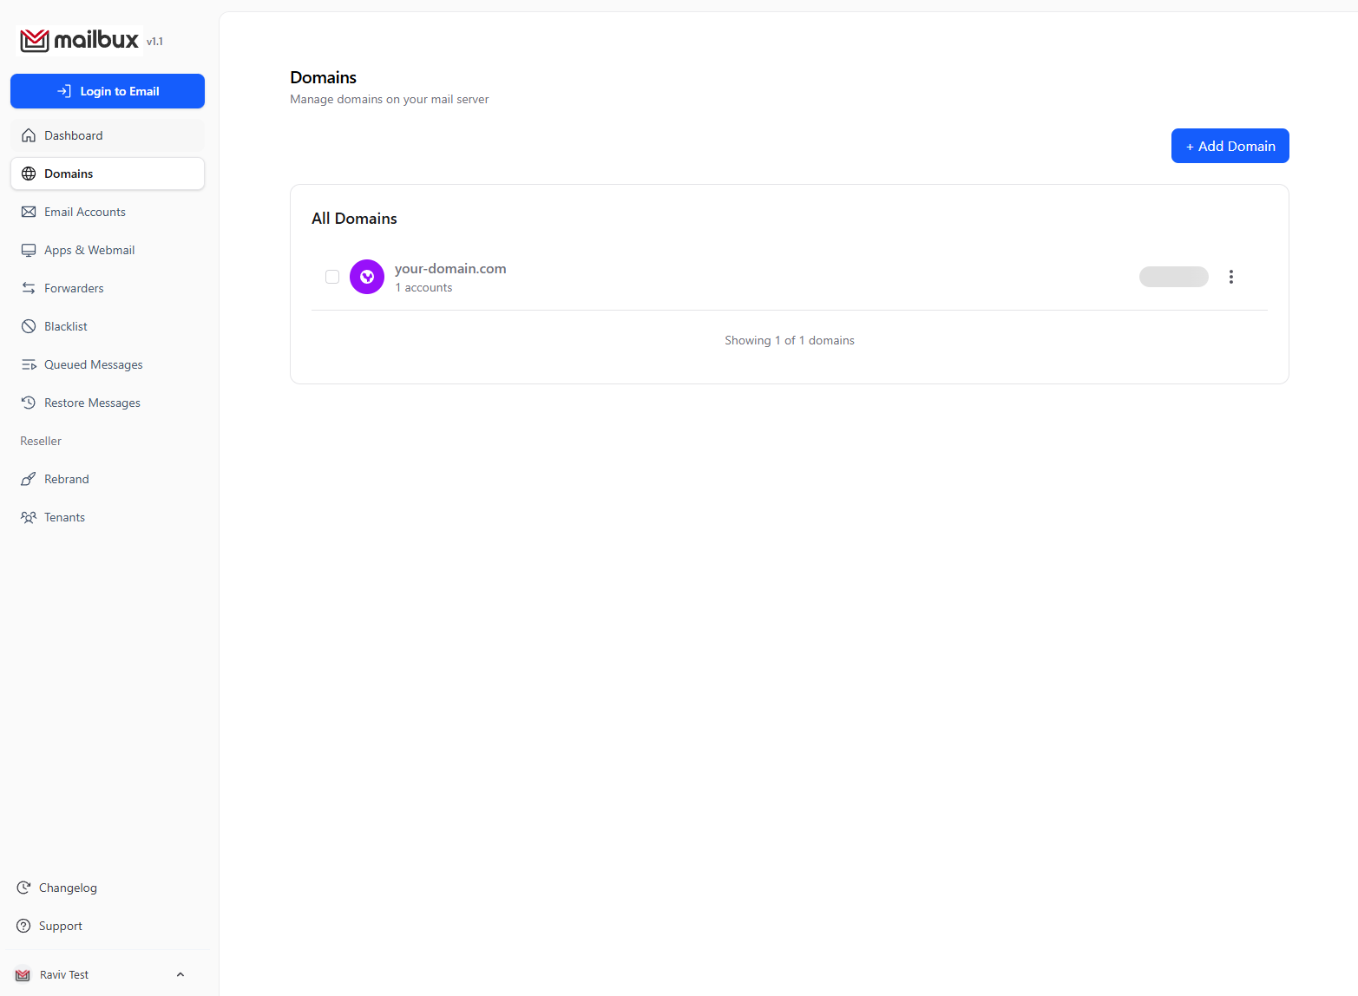Select the Email Accounts sidebar icon
Image resolution: width=1358 pixels, height=996 pixels.
pyautogui.click(x=29, y=211)
